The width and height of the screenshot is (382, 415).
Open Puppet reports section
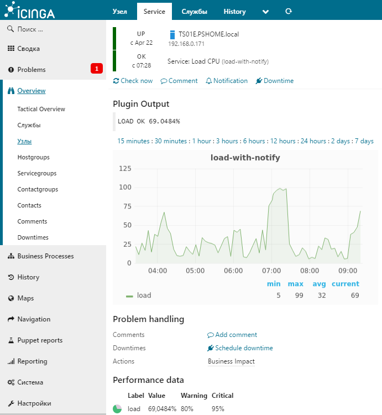[x=40, y=340]
